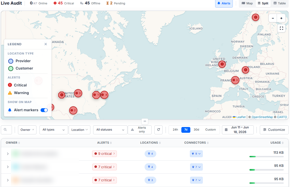This screenshot has width=290, height=187.
Task: Open the All statuses dropdown
Action: point(110,130)
